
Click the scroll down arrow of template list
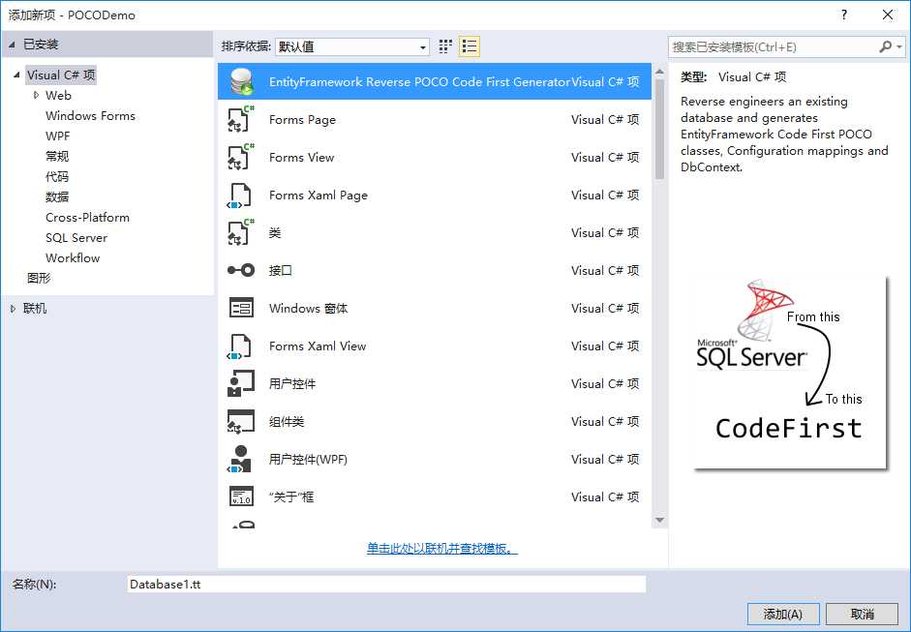point(659,520)
